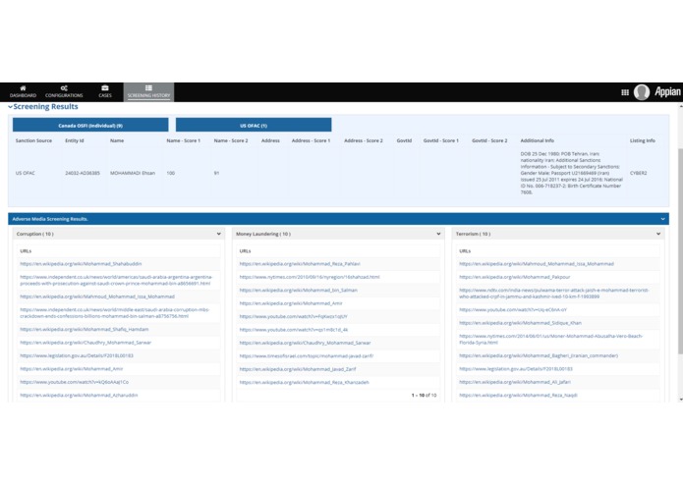Click the Entity Id column header

coord(74,140)
